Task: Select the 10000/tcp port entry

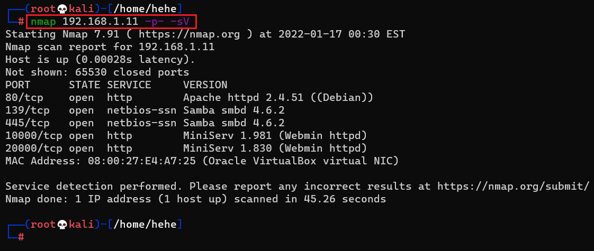Action: [x=34, y=136]
